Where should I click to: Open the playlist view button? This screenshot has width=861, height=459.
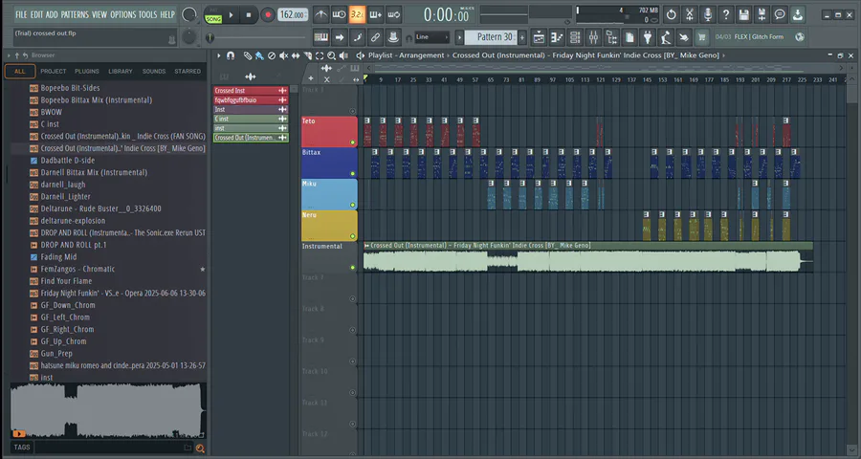coord(539,37)
